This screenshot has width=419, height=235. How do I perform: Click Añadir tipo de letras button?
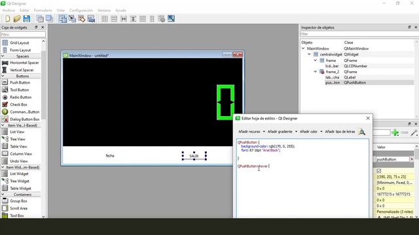tap(340, 132)
